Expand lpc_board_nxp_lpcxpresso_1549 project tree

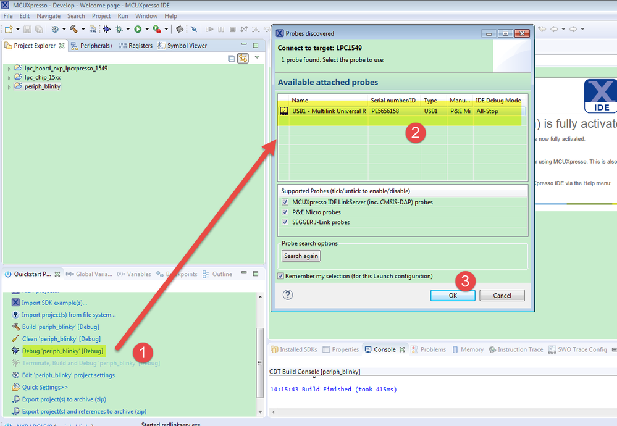[9, 69]
